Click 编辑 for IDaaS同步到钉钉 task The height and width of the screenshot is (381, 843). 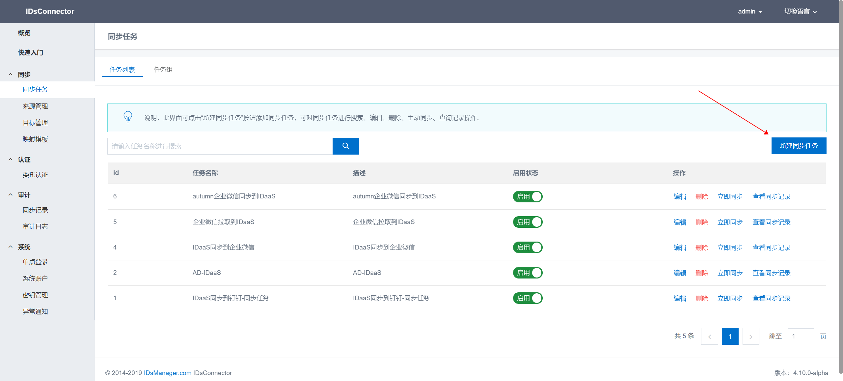click(680, 298)
